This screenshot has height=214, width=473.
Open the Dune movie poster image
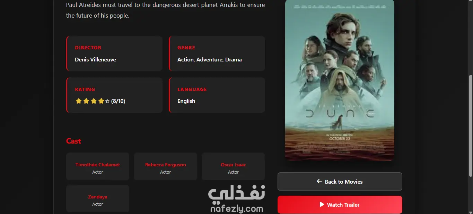pos(340,80)
